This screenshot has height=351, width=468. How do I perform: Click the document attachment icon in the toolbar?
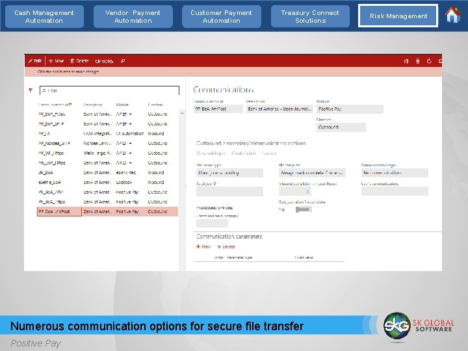[417, 61]
